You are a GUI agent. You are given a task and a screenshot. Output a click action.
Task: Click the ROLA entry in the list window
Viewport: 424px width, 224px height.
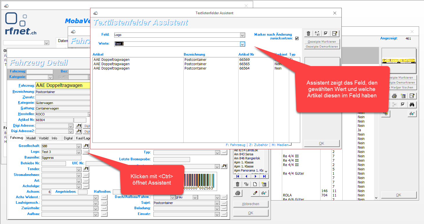pyautogui.click(x=287, y=195)
